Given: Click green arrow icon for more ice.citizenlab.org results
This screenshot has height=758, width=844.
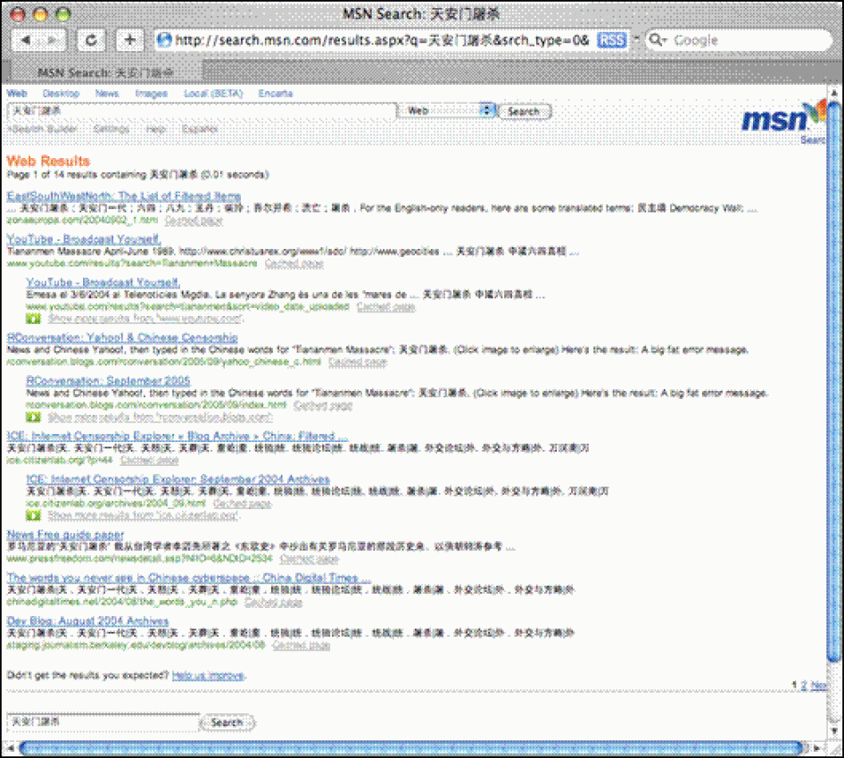Looking at the screenshot, I should point(33,515).
